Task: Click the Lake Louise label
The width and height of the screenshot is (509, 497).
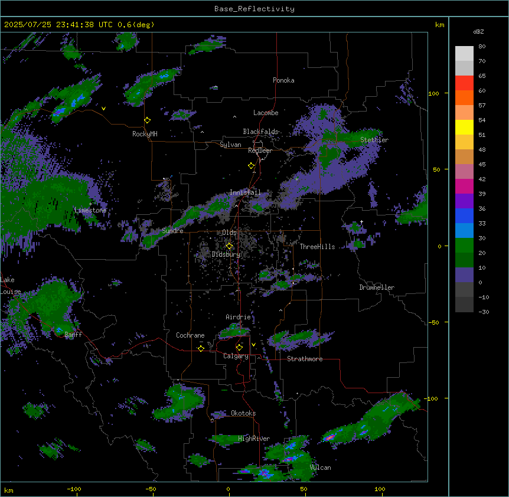Action: pos(11,286)
